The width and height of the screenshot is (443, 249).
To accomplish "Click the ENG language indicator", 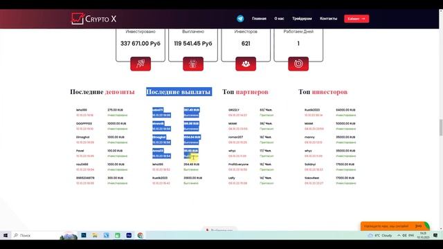I will (x=411, y=235).
